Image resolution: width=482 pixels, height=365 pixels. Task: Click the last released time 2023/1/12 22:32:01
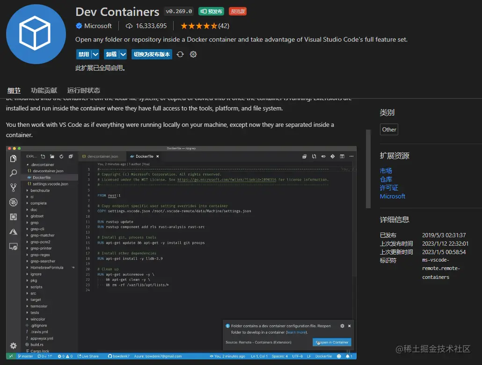(x=445, y=243)
